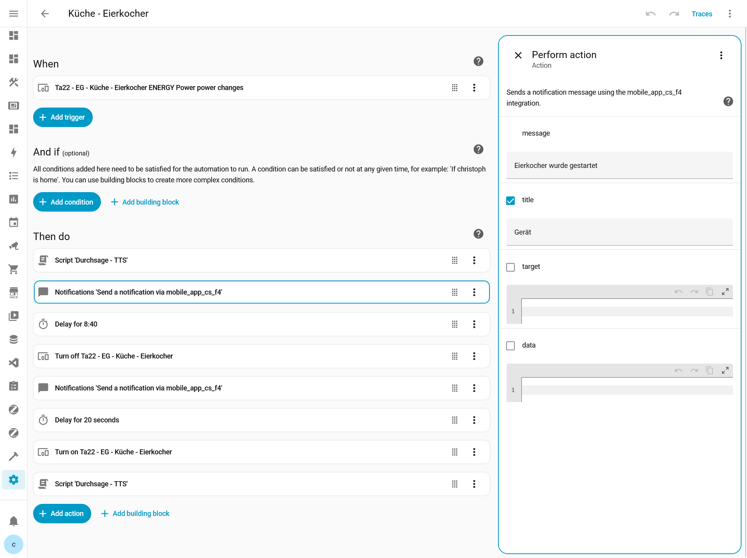The image size is (747, 558).
Task: Open three-dot menu for Delay for 8:40
Action: coord(474,324)
